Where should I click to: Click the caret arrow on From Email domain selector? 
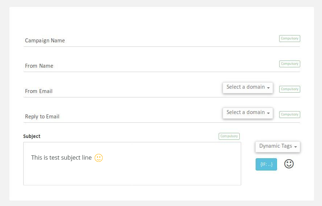coord(268,88)
